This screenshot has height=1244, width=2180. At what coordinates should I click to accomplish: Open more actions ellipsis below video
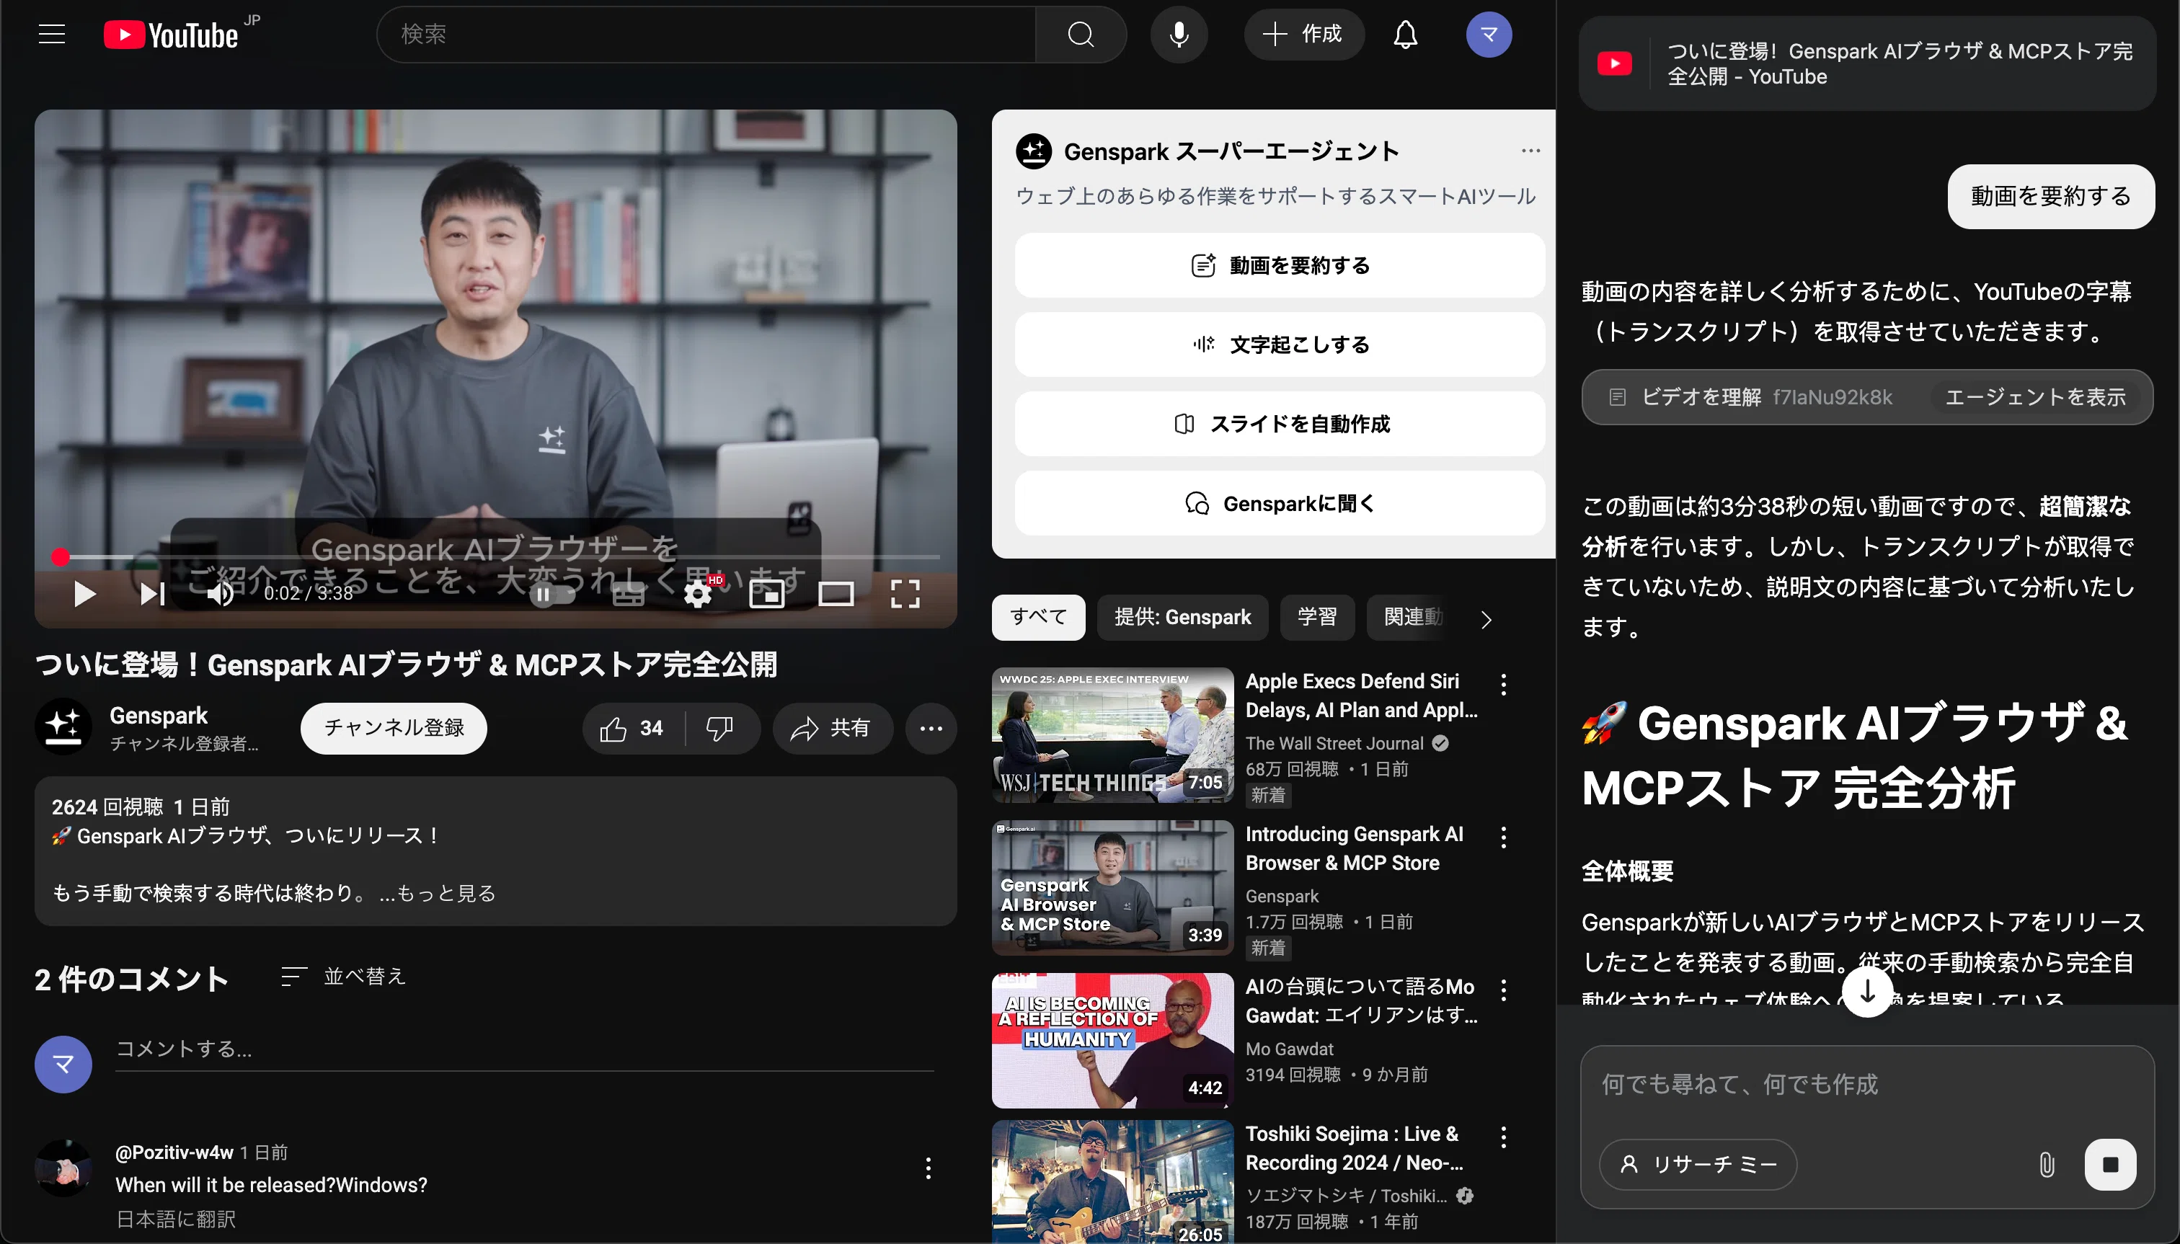[931, 728]
